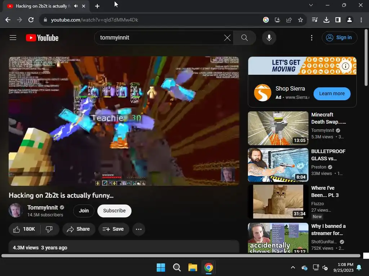Click the Google icon in the address bar

(x=266, y=20)
